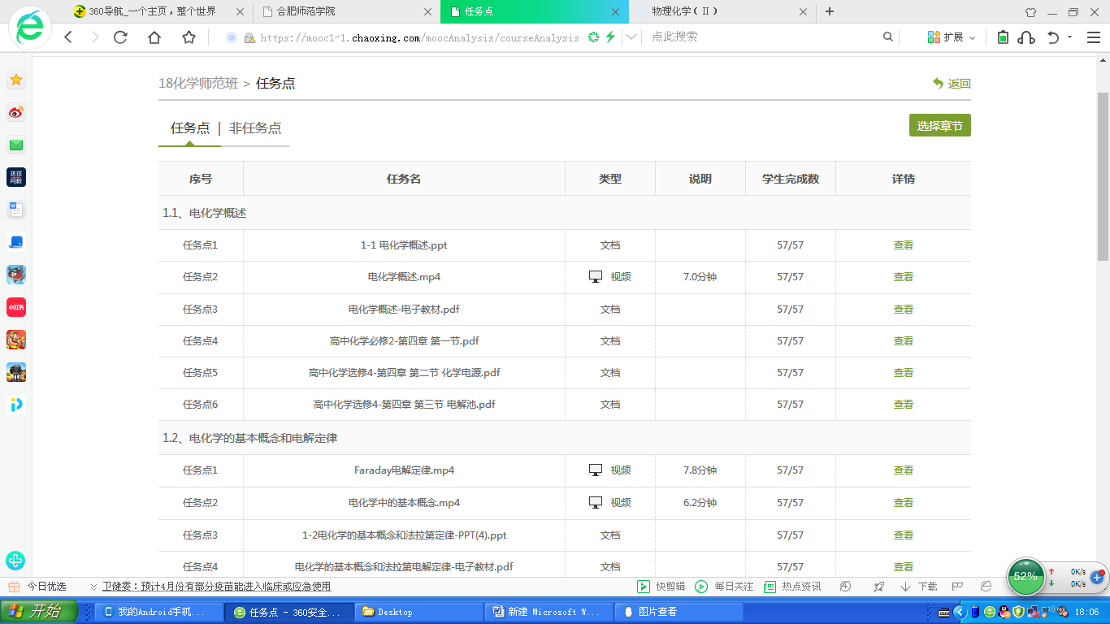Expand the address bar dropdown arrow
The width and height of the screenshot is (1110, 624).
[x=631, y=37]
